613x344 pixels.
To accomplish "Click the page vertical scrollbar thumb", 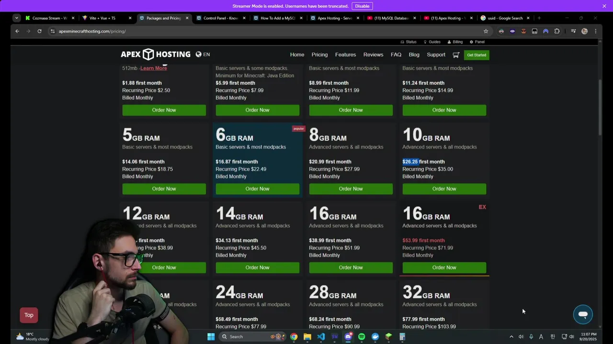I will 600,107.
